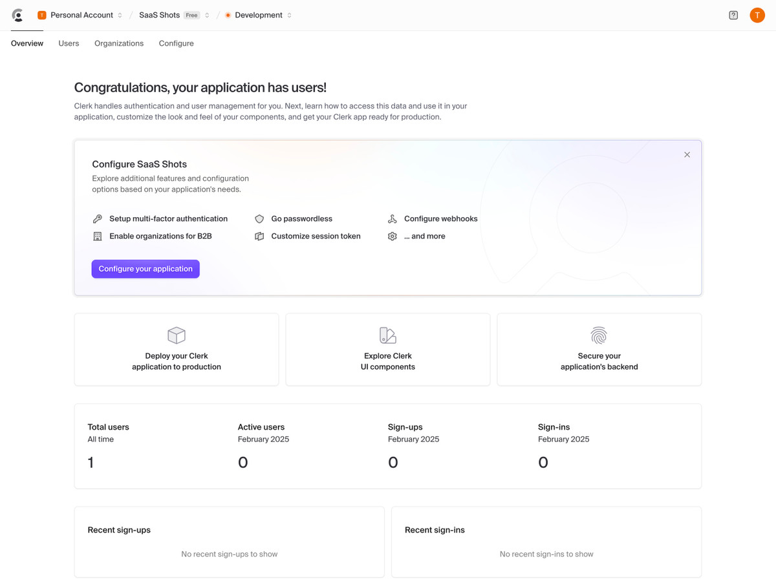
Task: Switch to the Organizations tab
Action: pos(119,43)
